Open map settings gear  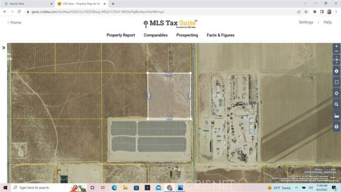336,71
